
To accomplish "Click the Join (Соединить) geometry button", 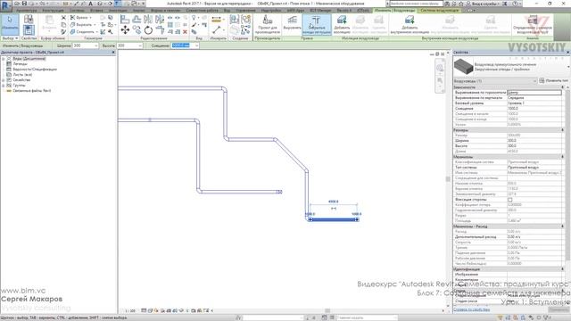I will (83, 32).
